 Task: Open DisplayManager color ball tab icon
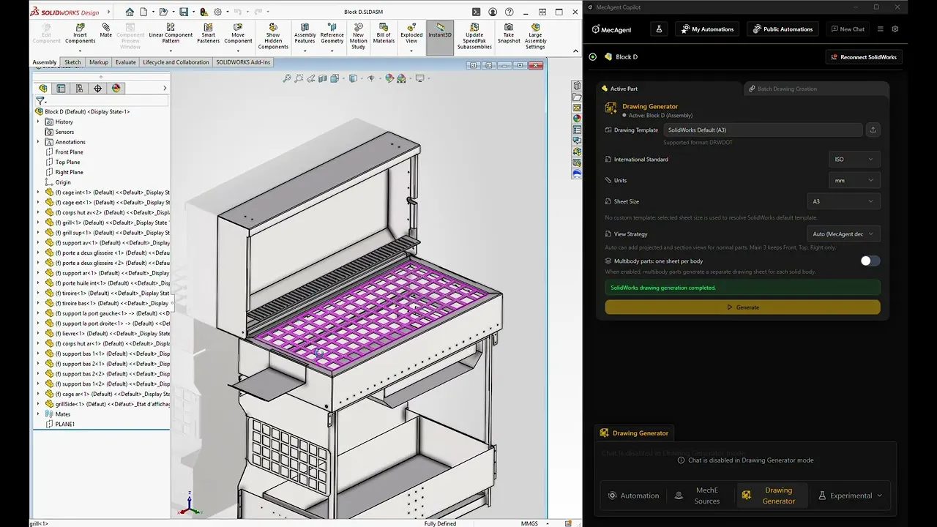tap(116, 89)
